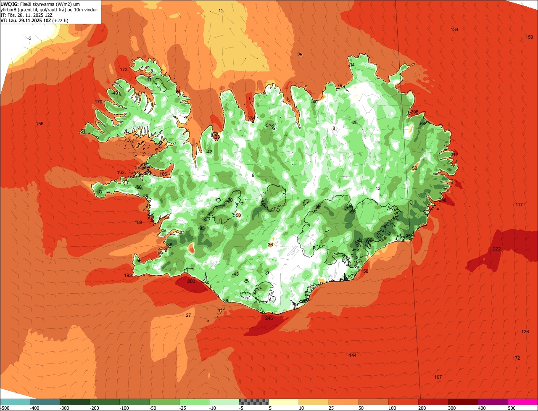Click the map value '-3' in the top left
This screenshot has width=538, height=411.
29,38
